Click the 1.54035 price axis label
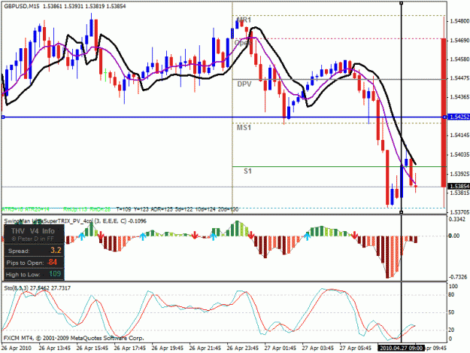This screenshot has height=353, width=470. tap(459, 155)
